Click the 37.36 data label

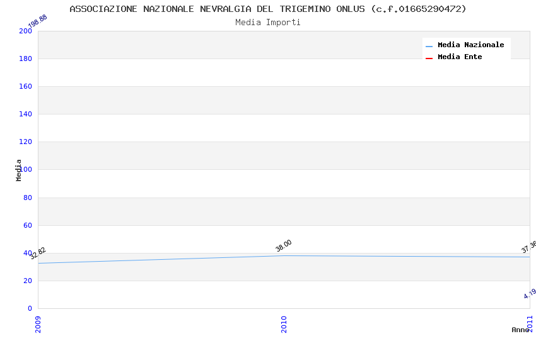point(529,247)
